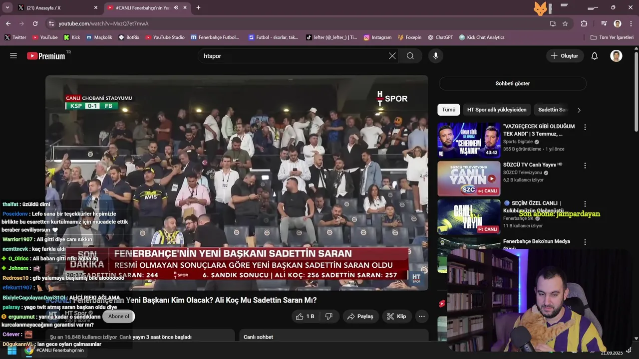The image size is (639, 359).
Task: Select the Tümü filter chip
Action: [x=448, y=110]
